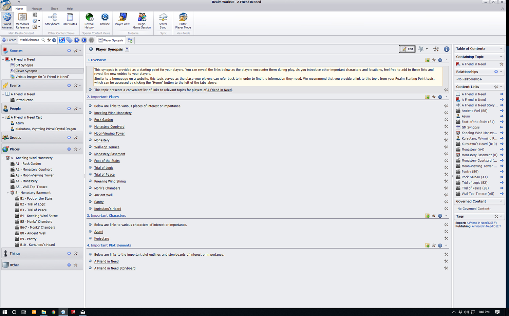The width and height of the screenshot is (509, 316).
Task: Add a new tab with green plus
Action: pos(130,40)
